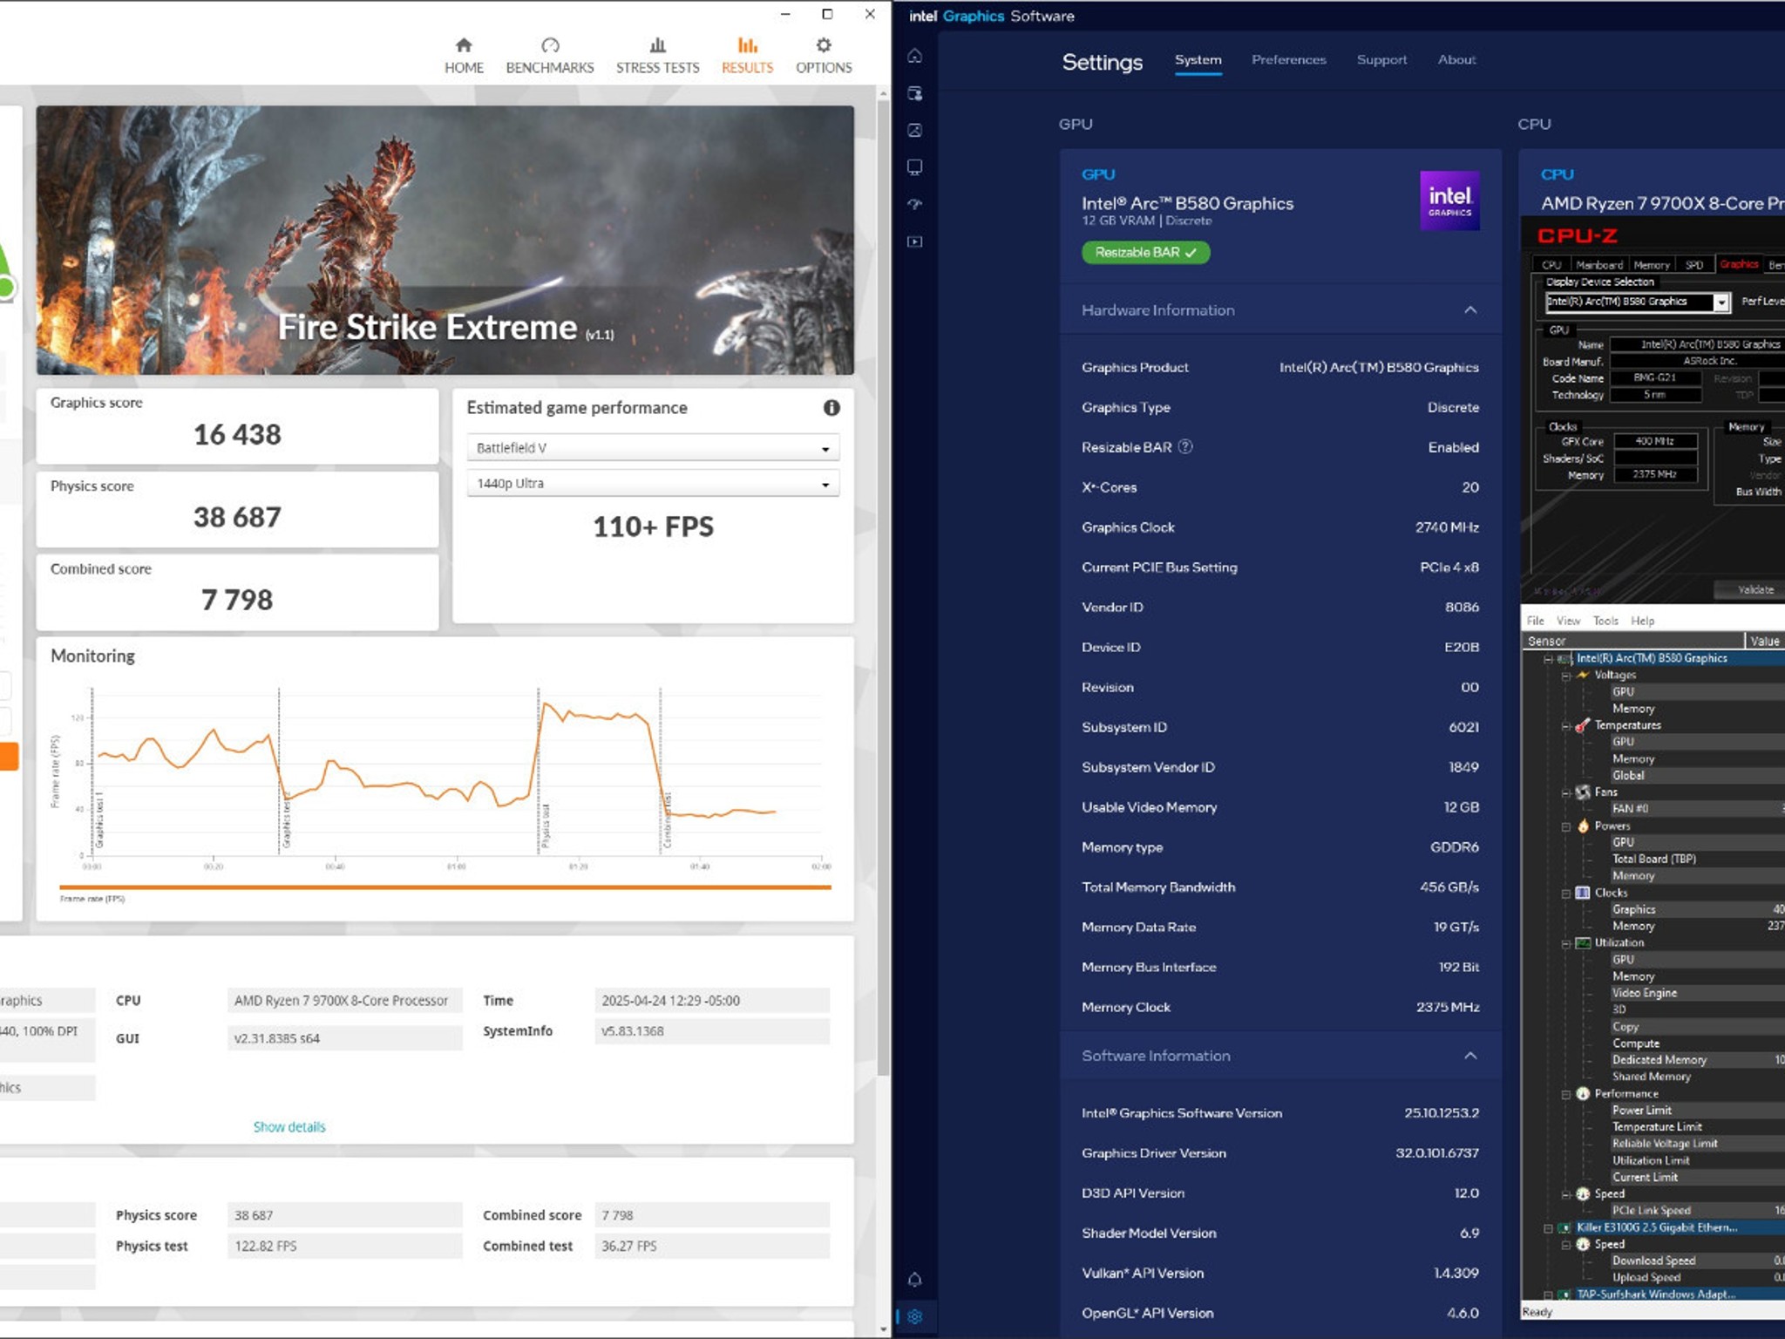
Task: Open the View menu in sensor monitor
Action: click(1568, 621)
